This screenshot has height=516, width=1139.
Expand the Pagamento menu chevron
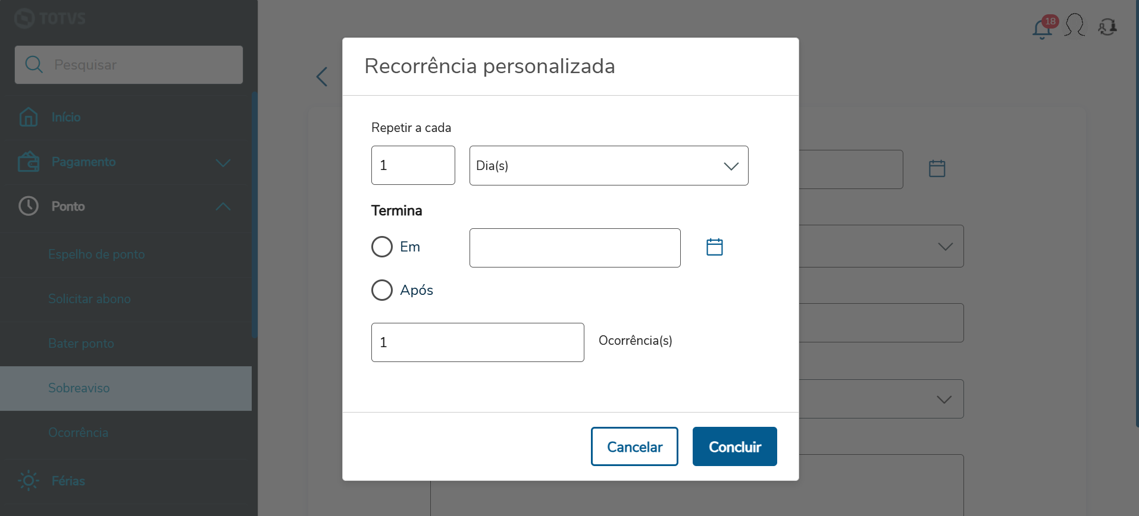coord(223,162)
